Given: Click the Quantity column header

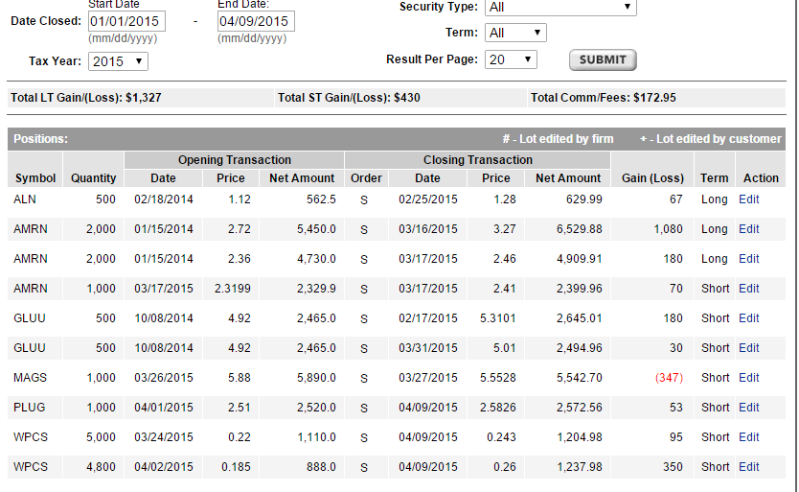Looking at the screenshot, I should 94,177.
